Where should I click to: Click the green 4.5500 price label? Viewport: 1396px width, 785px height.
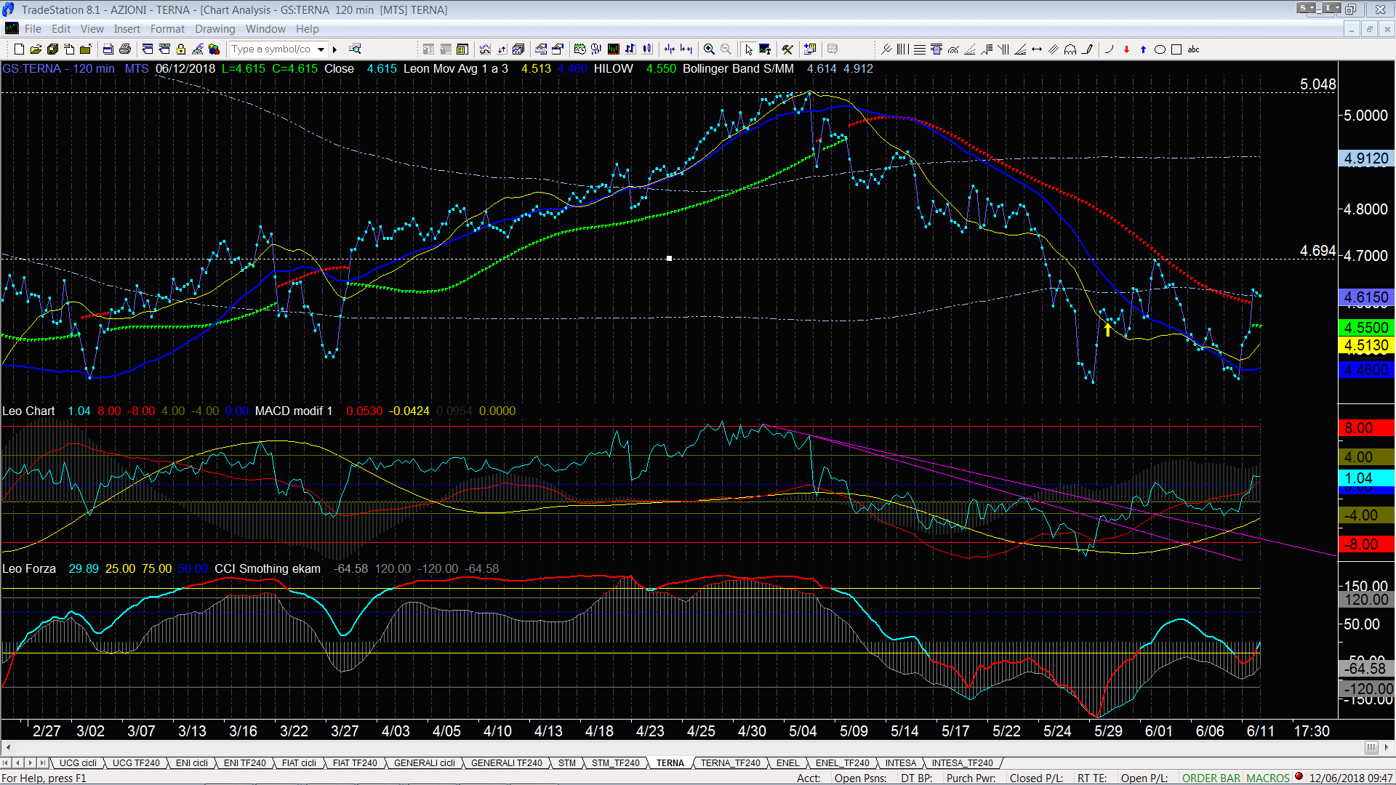click(1366, 328)
